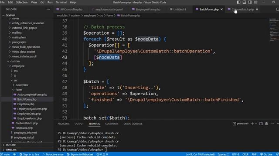Kill terminal with trash icon
Screen dimensions: 279x156
[x=266, y=123]
